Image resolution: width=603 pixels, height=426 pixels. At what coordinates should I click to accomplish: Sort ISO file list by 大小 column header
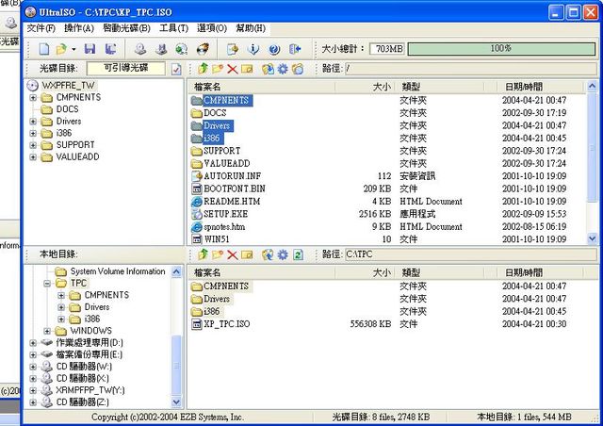tap(365, 87)
